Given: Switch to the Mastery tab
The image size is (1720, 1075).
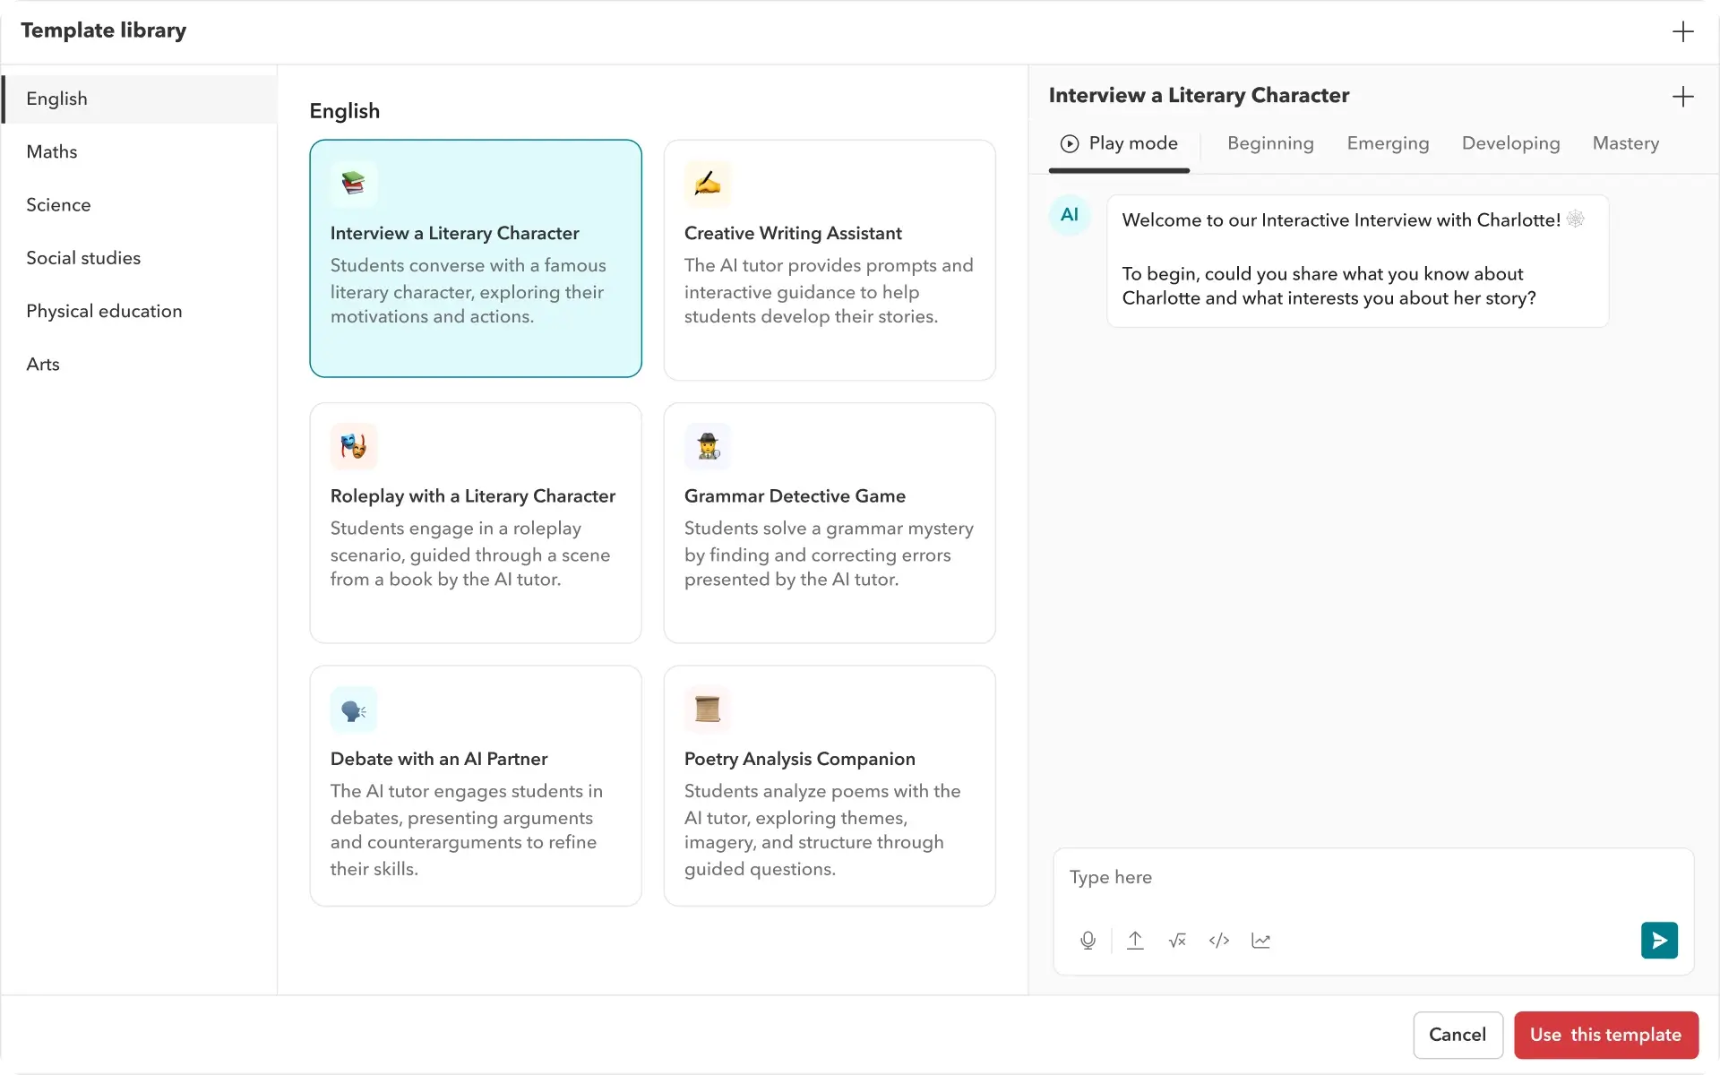Looking at the screenshot, I should click(1625, 143).
